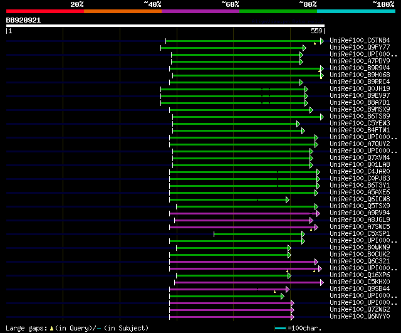Click the arrowhead ending the Q9FY77 alignment
Image resolution: width=401 pixels, height=333 pixels.
pos(305,48)
